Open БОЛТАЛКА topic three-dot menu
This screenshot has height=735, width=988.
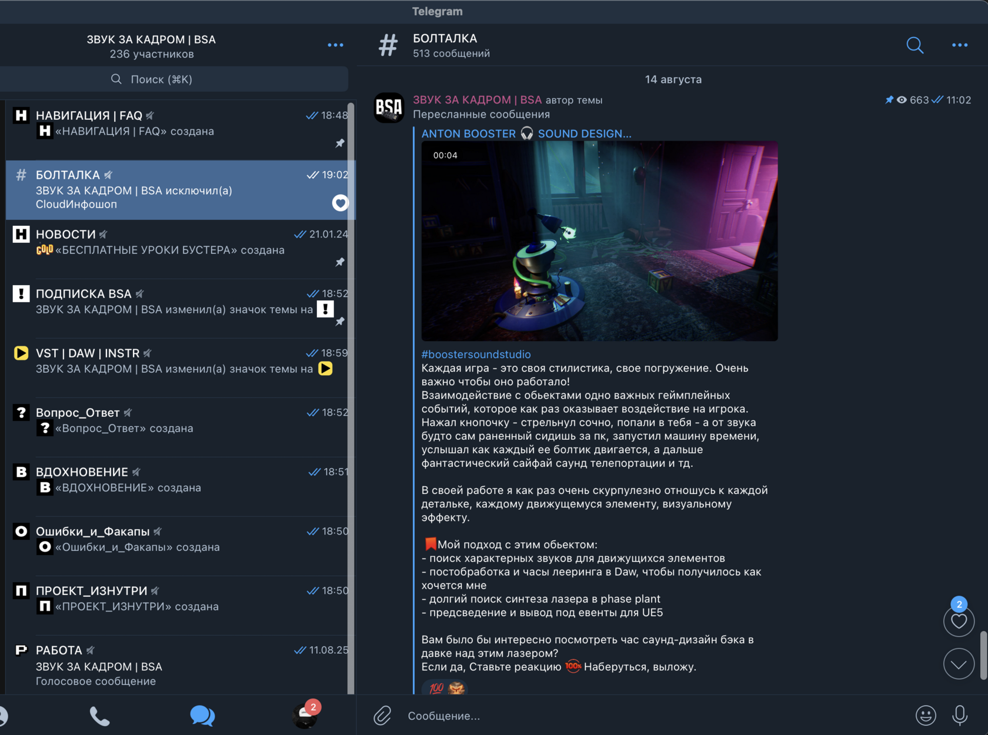tap(960, 45)
